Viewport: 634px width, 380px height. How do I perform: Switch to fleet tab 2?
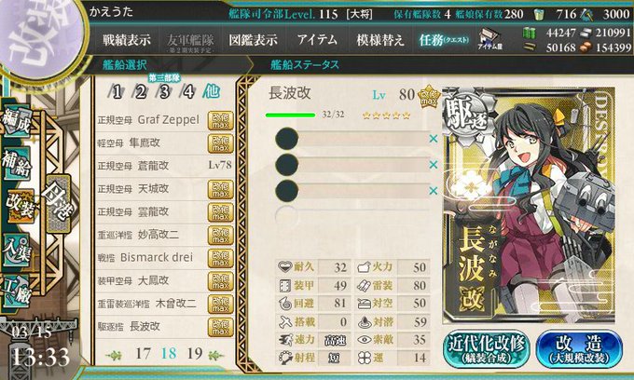[141, 92]
